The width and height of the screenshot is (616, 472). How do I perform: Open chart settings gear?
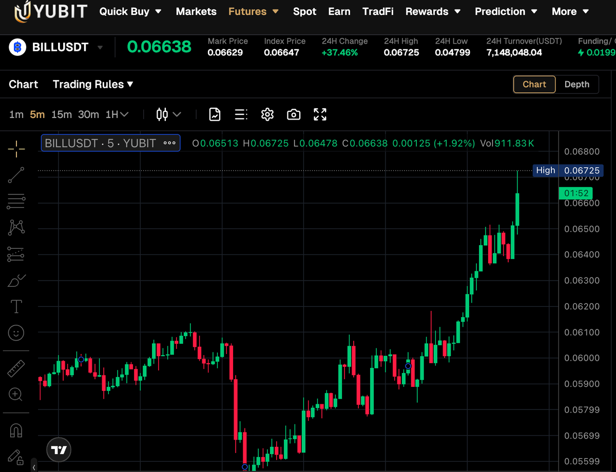click(x=267, y=114)
